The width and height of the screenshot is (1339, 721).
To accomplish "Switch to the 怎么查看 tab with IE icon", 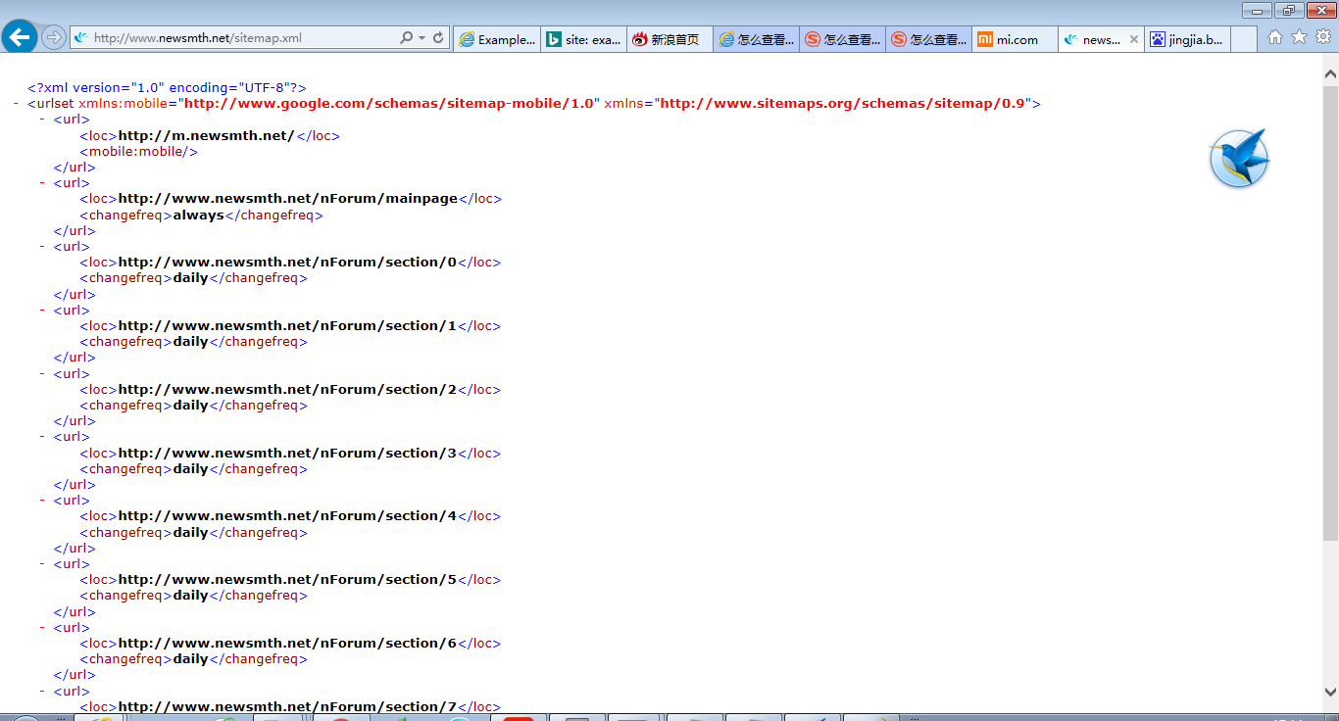I will [756, 39].
